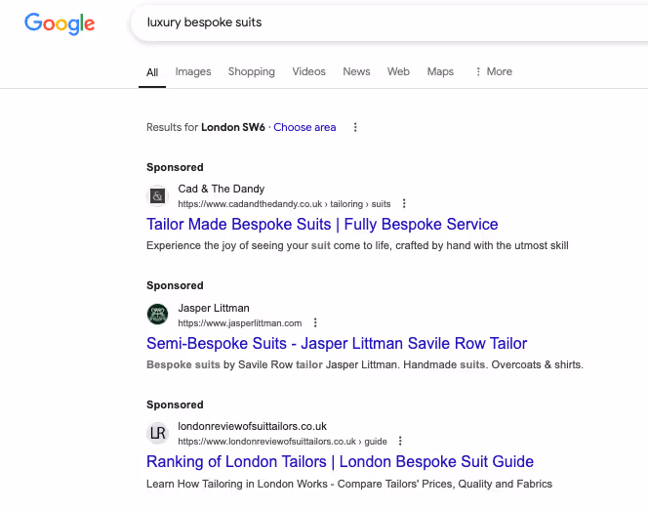Image resolution: width=648 pixels, height=511 pixels.
Task: Open three-dot menu for londonreviewofsuittailors ad
Action: click(x=400, y=441)
